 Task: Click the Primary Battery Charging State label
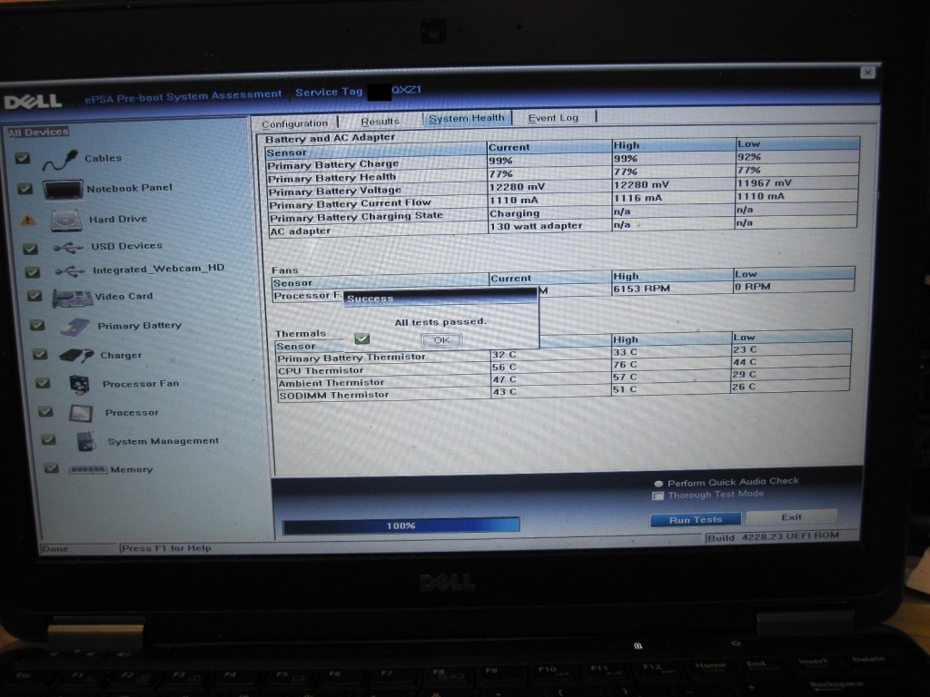pos(356,217)
